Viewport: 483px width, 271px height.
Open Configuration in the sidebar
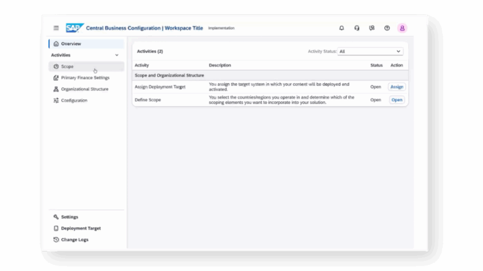74,100
